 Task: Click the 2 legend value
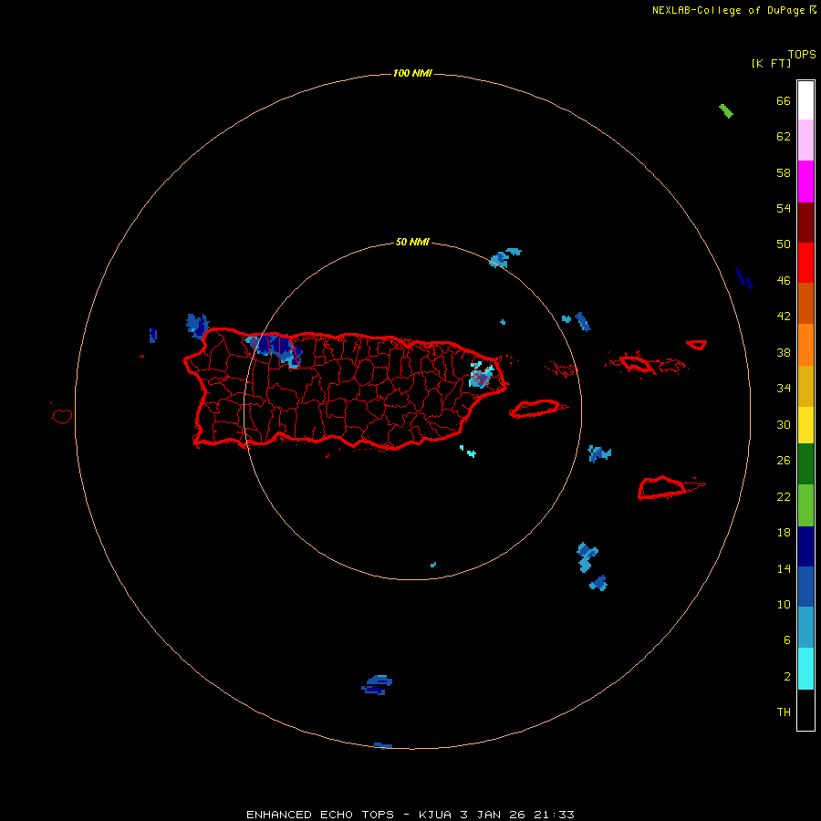(x=786, y=677)
